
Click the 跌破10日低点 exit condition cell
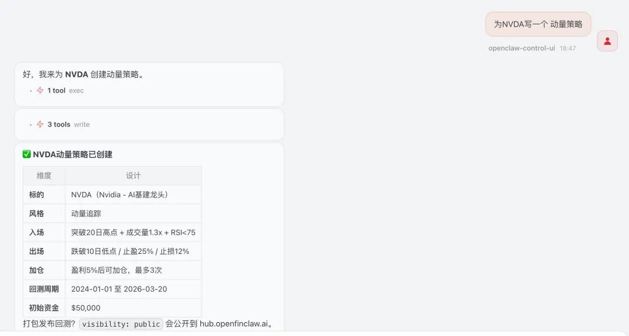[x=130, y=251]
